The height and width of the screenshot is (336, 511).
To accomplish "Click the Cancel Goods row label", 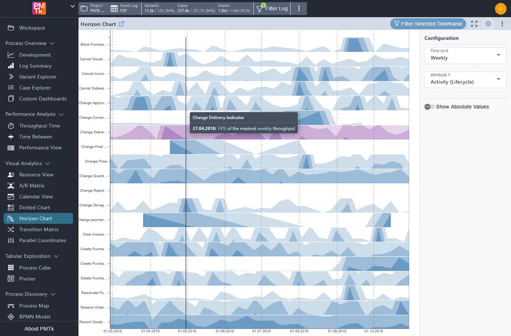I will pos(93,59).
